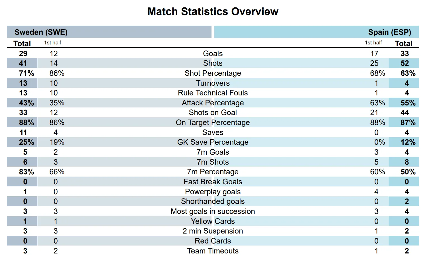Click Spain's total Shots value 52
The height and width of the screenshot is (264, 429).
(404, 63)
